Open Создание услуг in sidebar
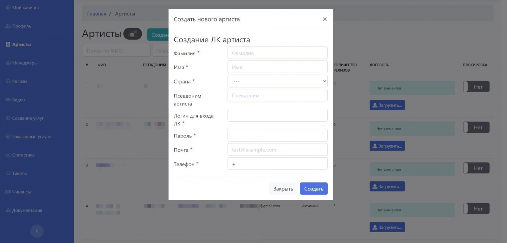The width and height of the screenshot is (507, 243). tap(28, 118)
